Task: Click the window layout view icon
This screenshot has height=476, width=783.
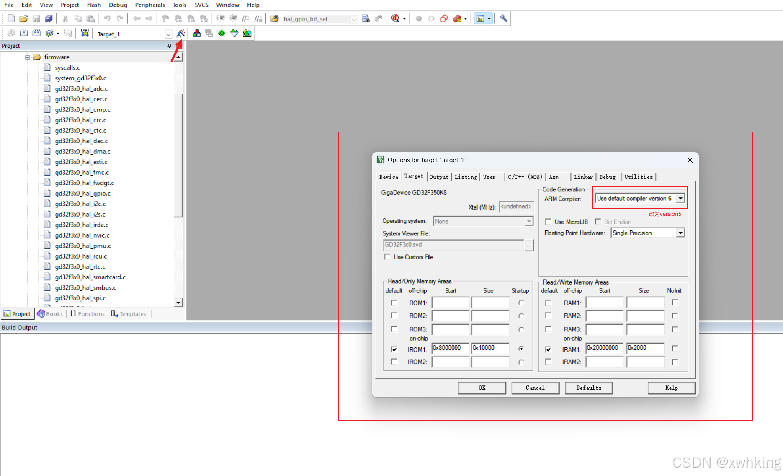Action: 481,18
